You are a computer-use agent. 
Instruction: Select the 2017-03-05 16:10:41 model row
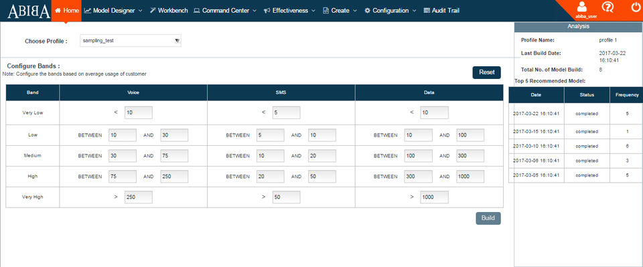(x=576, y=175)
